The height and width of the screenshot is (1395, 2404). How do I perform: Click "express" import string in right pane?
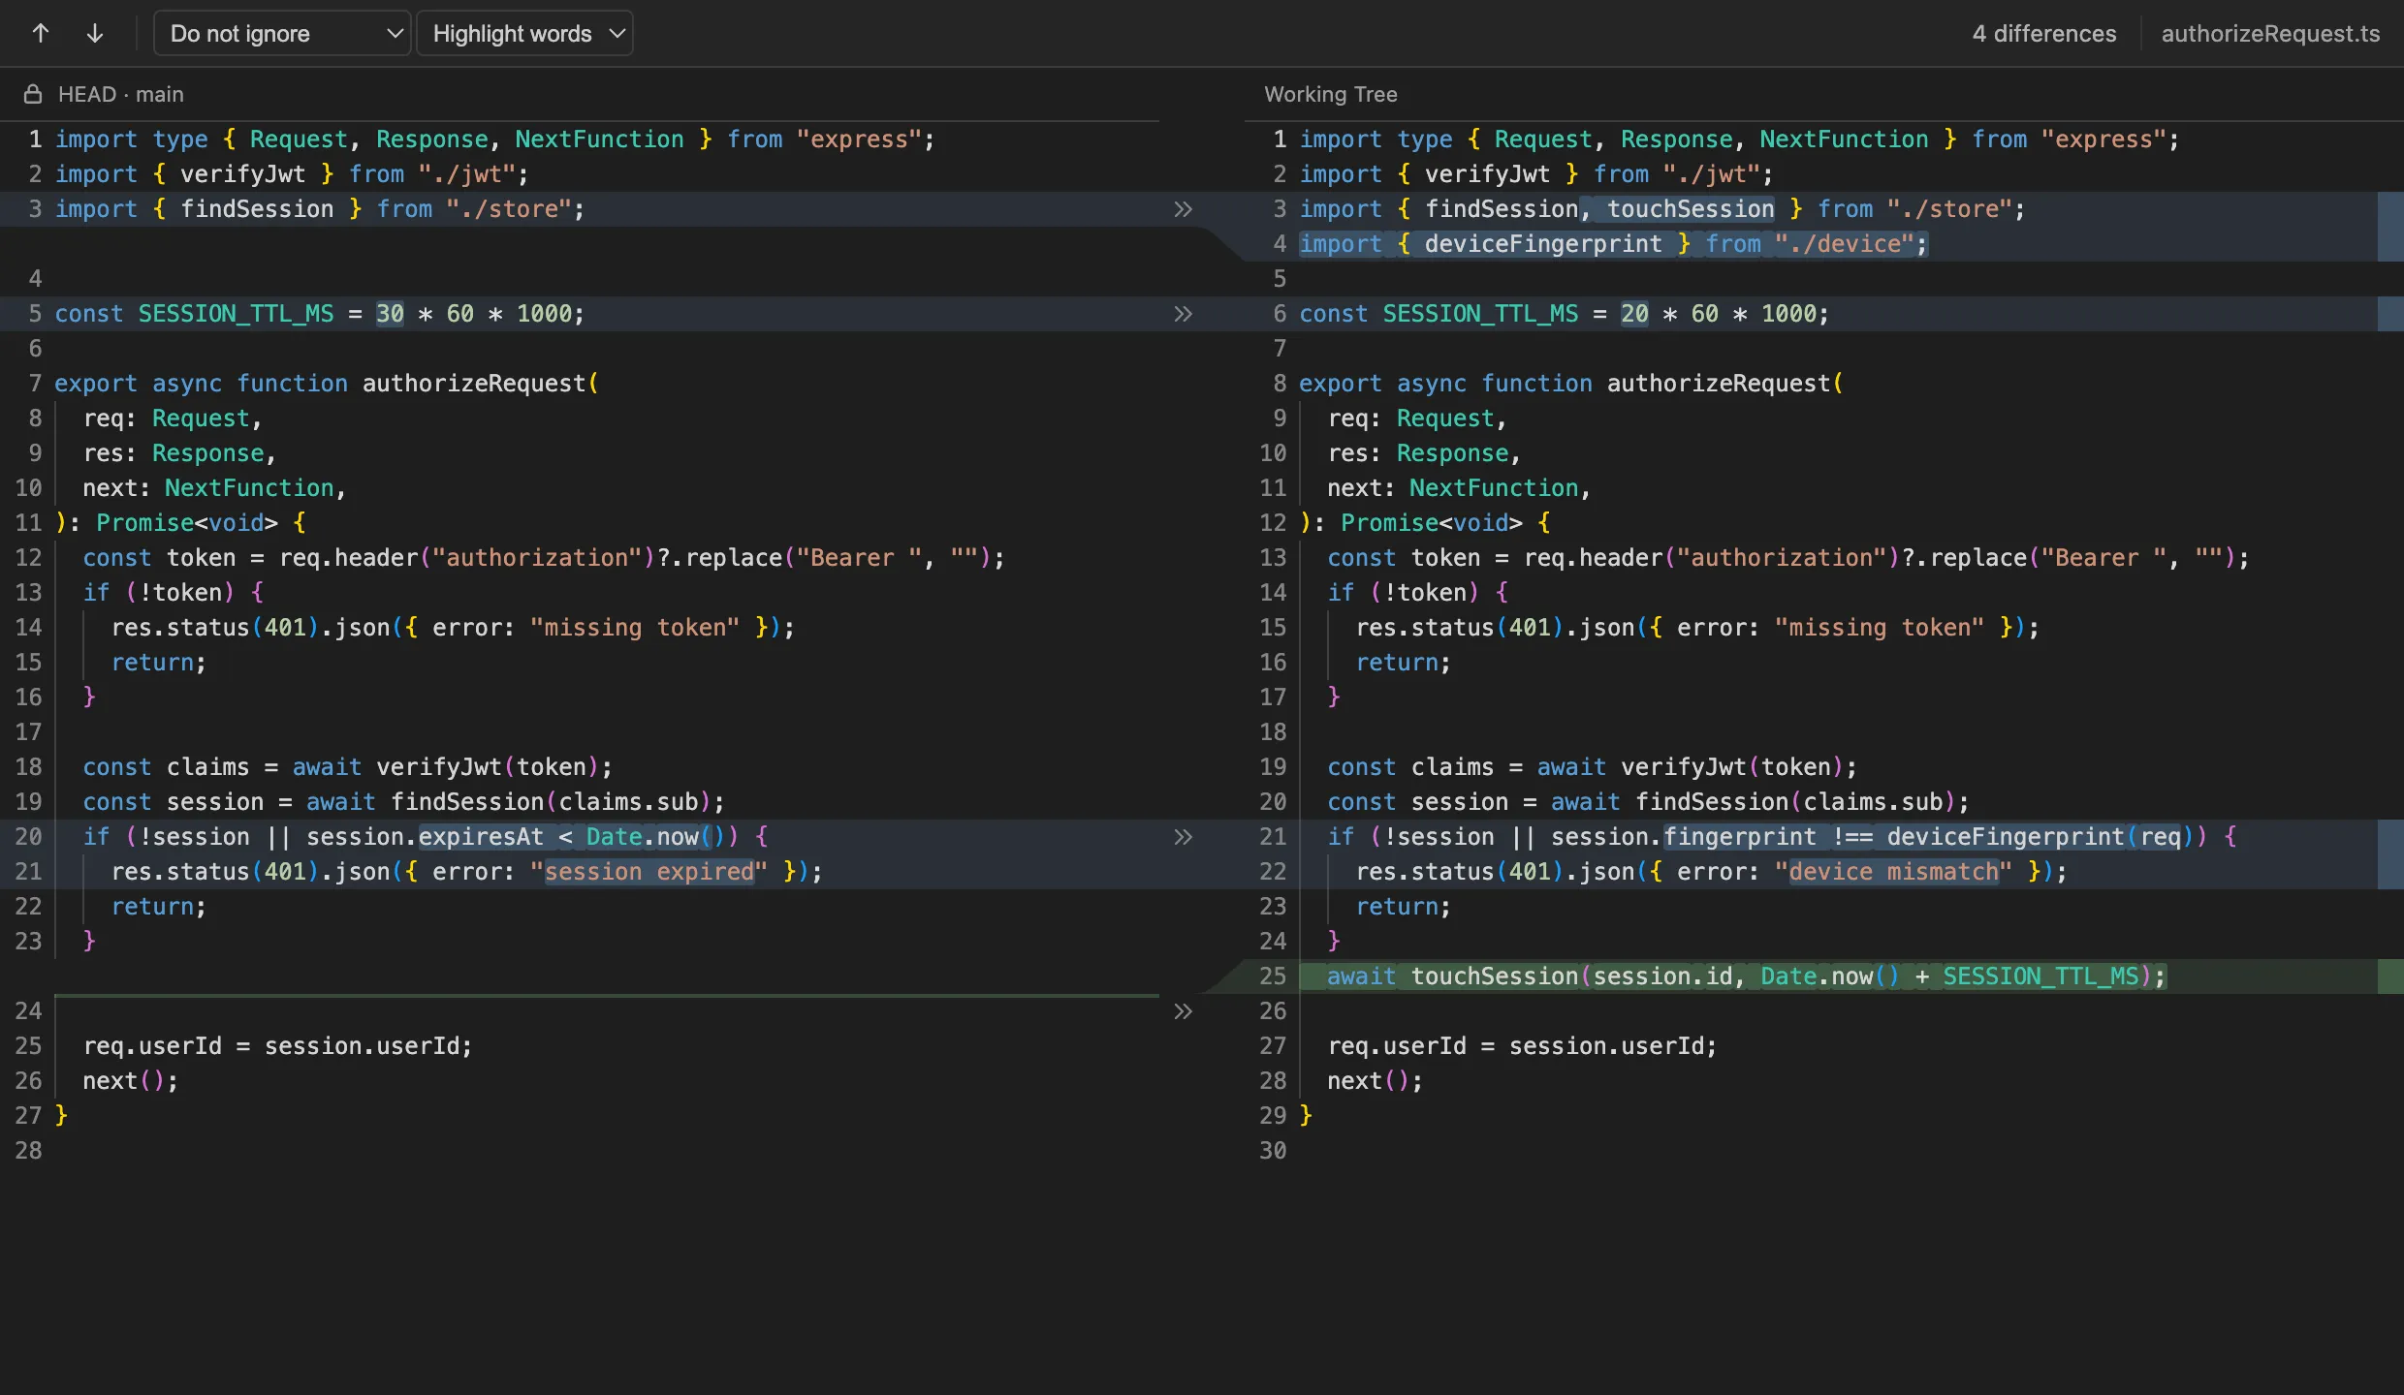click(2103, 139)
